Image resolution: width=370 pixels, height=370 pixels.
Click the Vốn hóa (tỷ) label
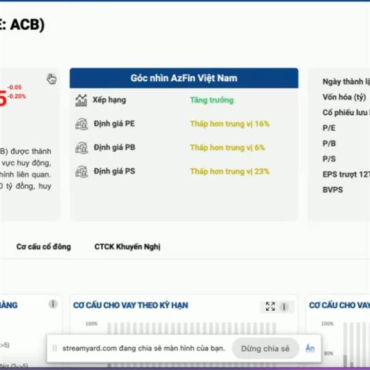tap(343, 97)
